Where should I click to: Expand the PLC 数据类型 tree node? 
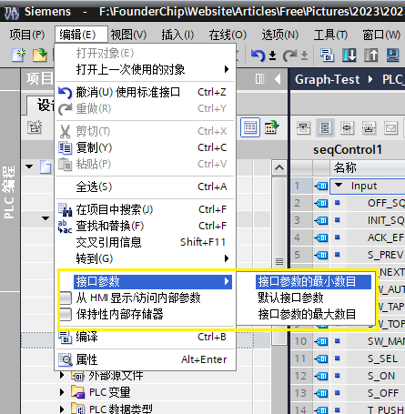click(x=62, y=409)
